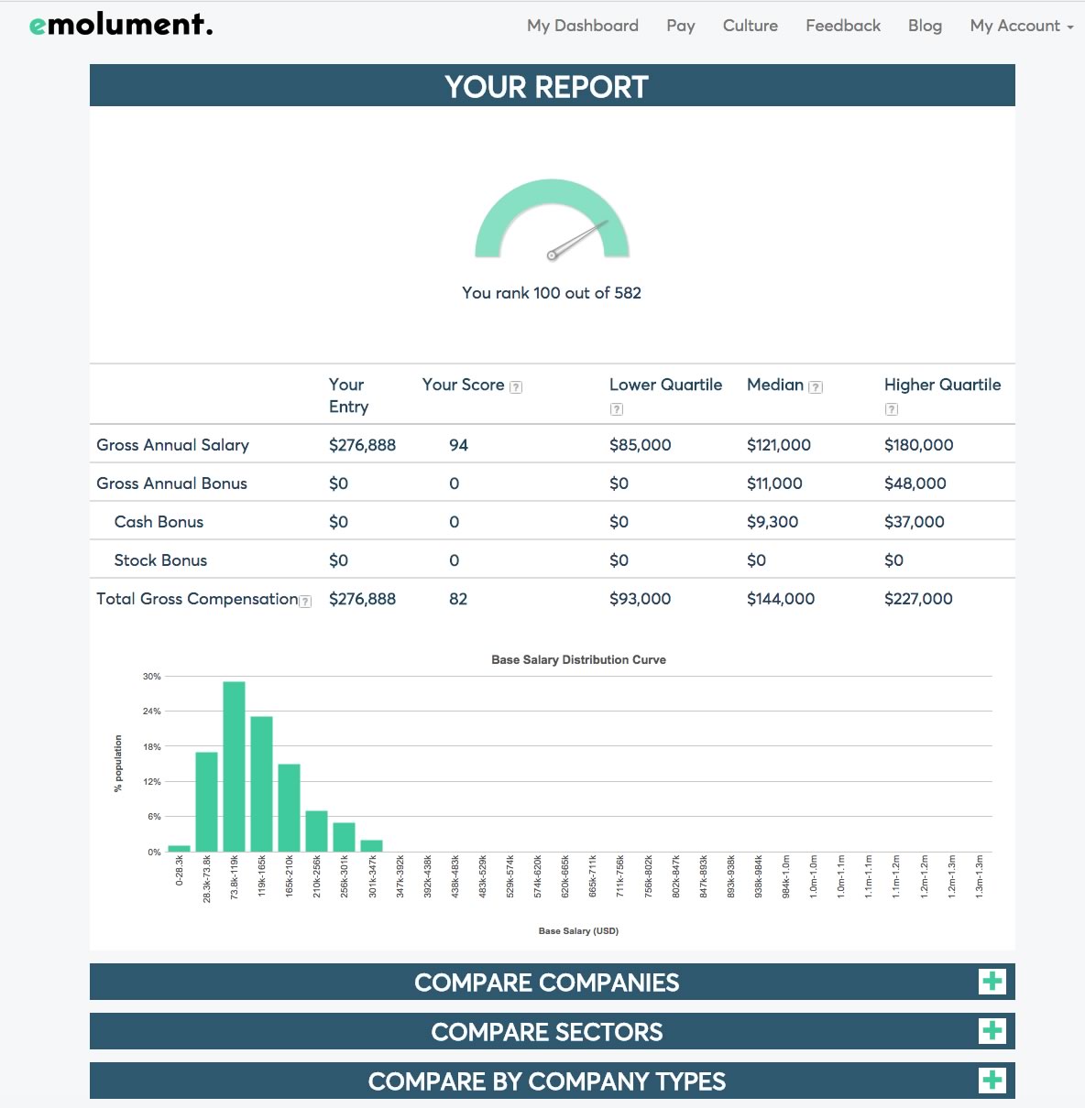Expand the Compare Companies section header
Screen dimensions: 1085x1108
pos(546,983)
